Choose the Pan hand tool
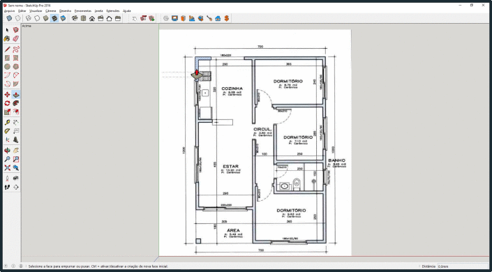 point(15,151)
